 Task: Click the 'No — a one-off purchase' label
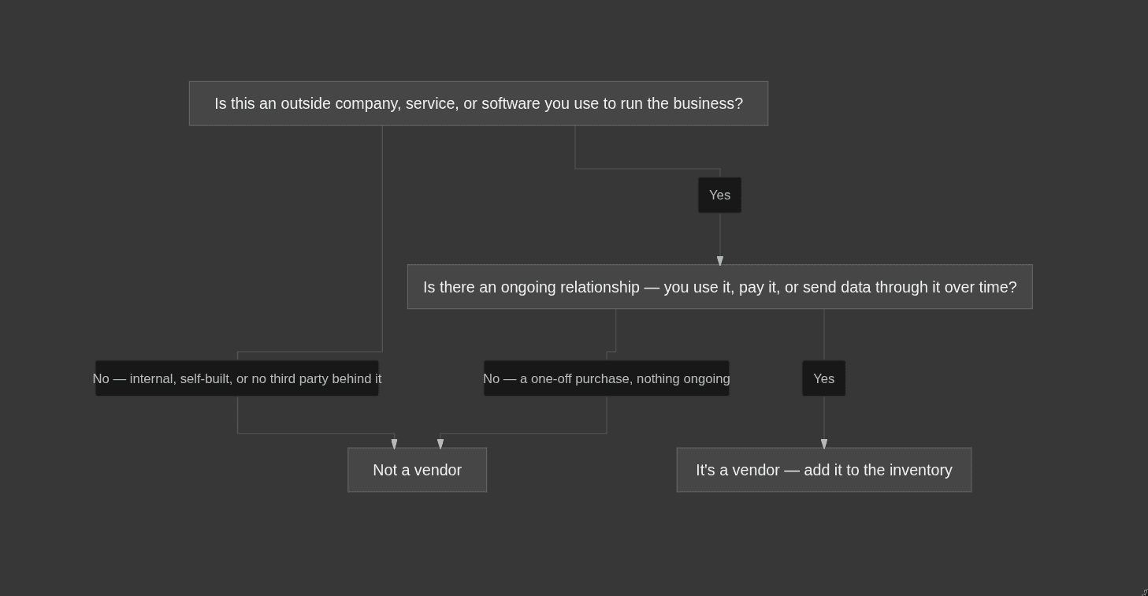(x=607, y=378)
